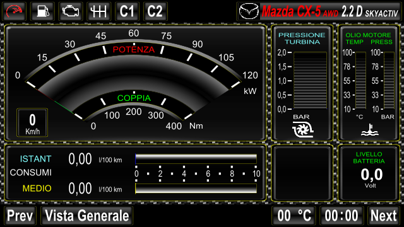Tap the oil PRESS bar gauge

(389, 81)
